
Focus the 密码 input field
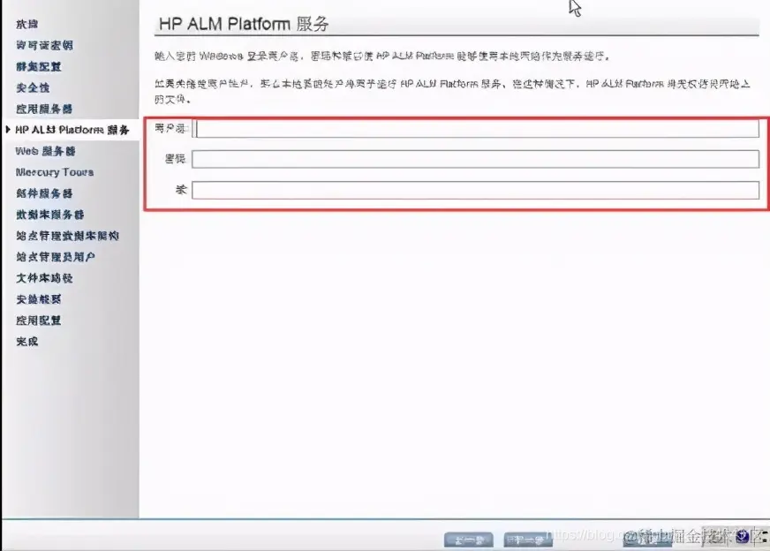(475, 159)
